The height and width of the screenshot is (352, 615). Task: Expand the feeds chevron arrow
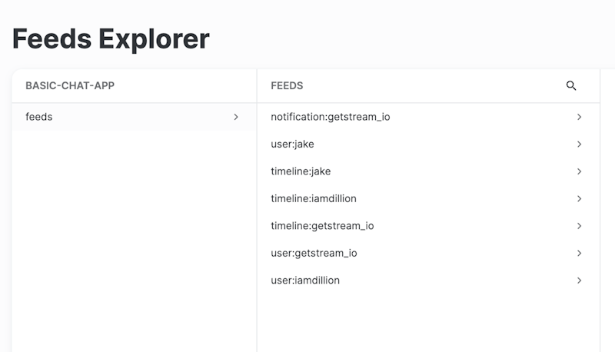(x=236, y=117)
